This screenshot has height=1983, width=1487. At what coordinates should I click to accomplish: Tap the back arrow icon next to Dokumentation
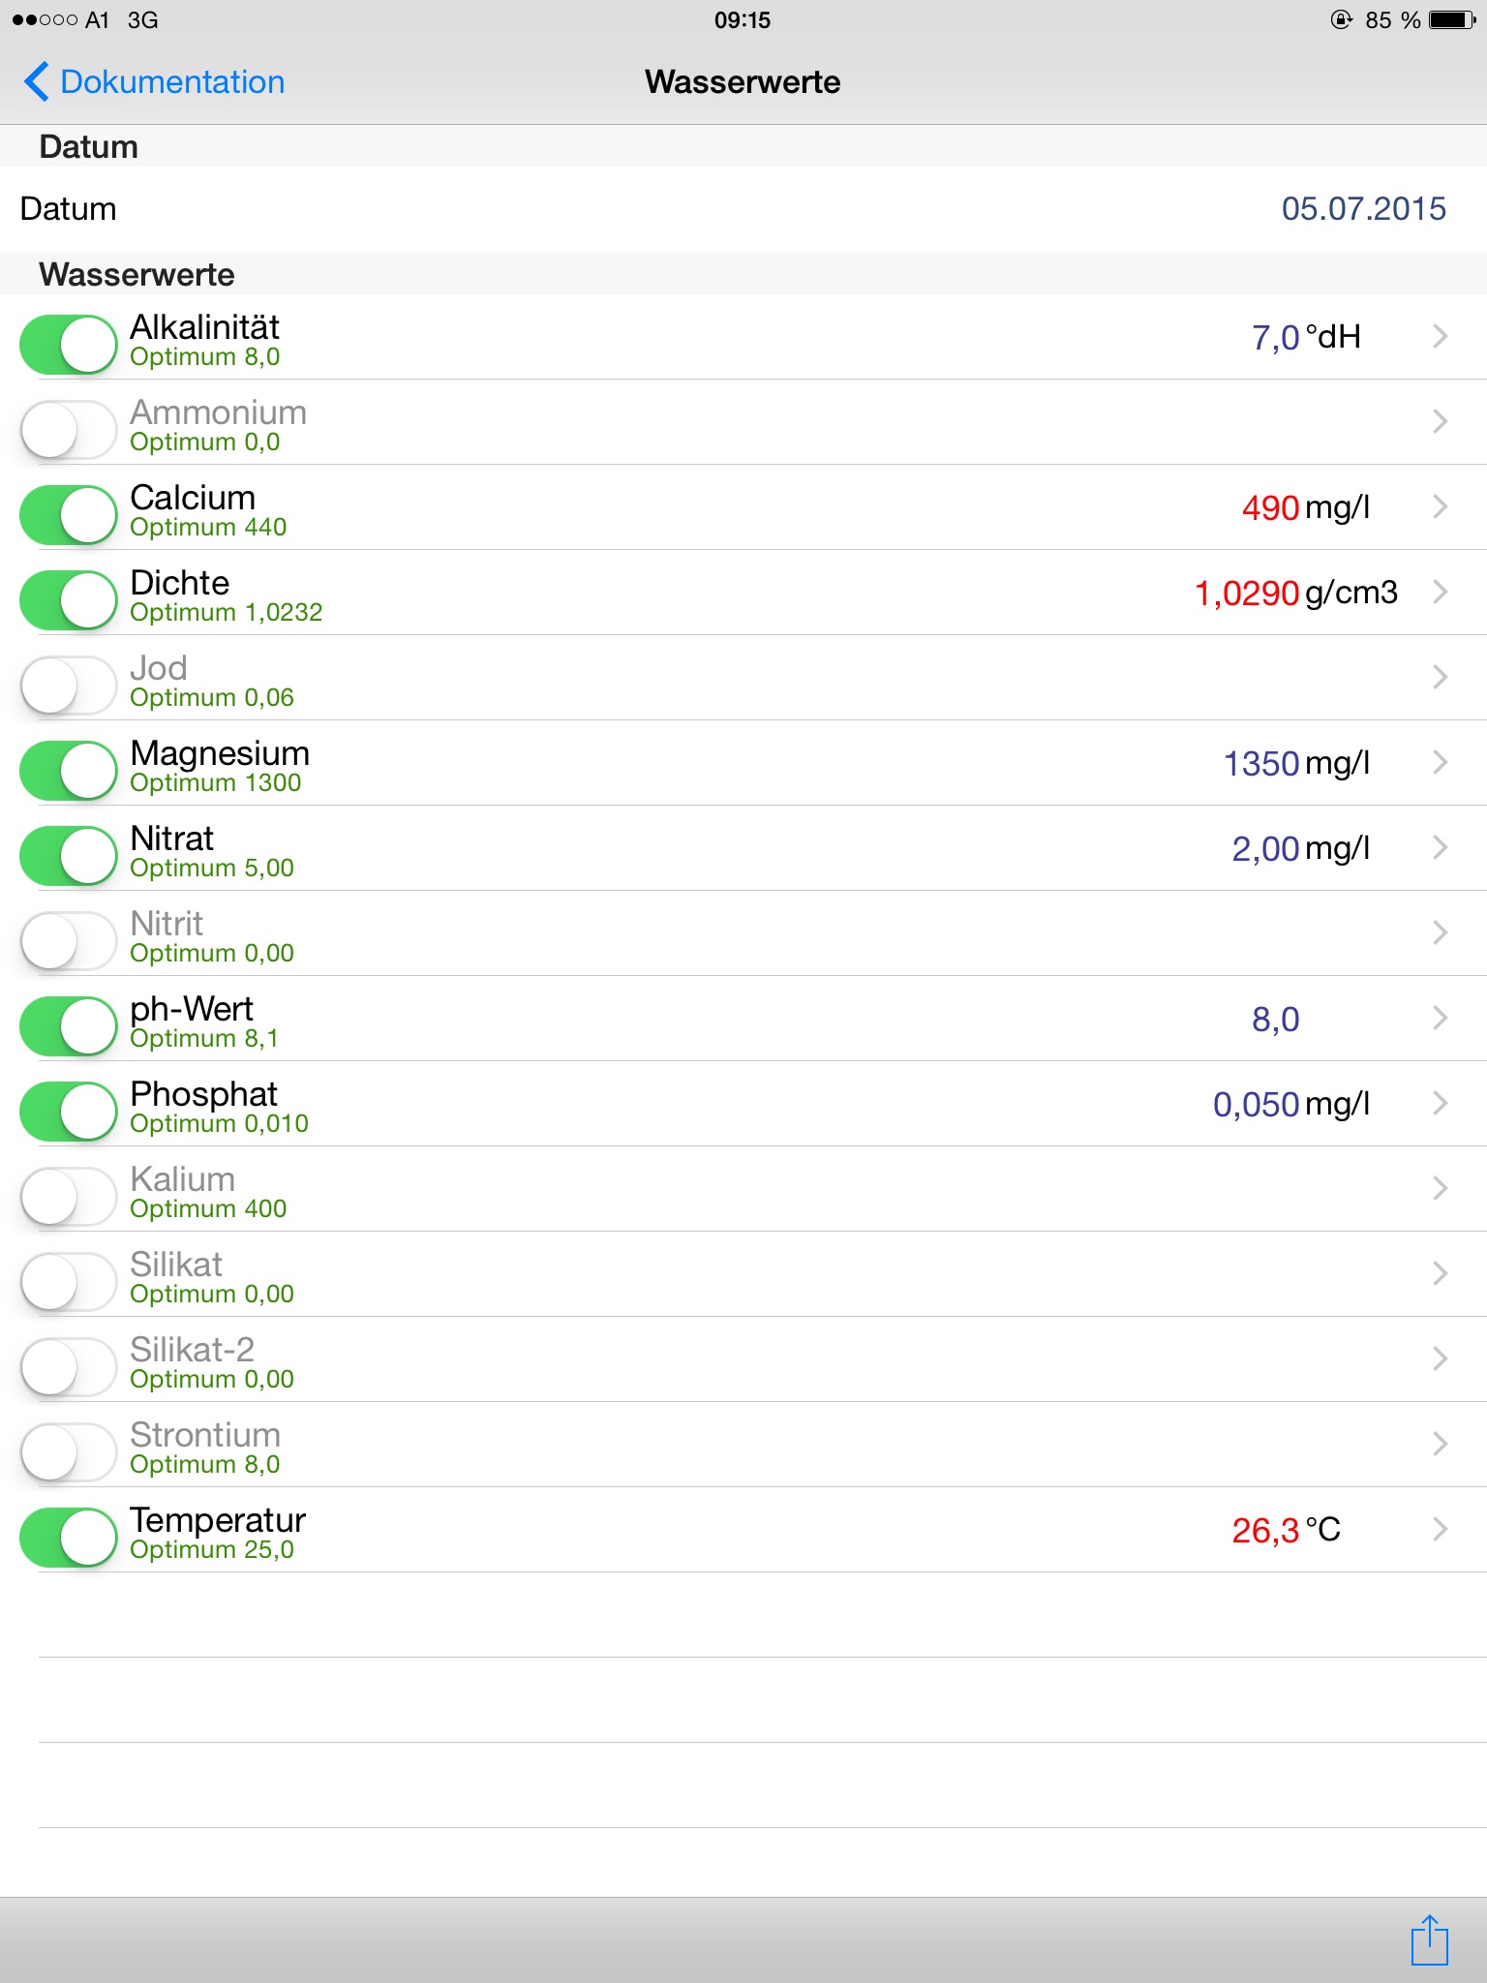(37, 82)
